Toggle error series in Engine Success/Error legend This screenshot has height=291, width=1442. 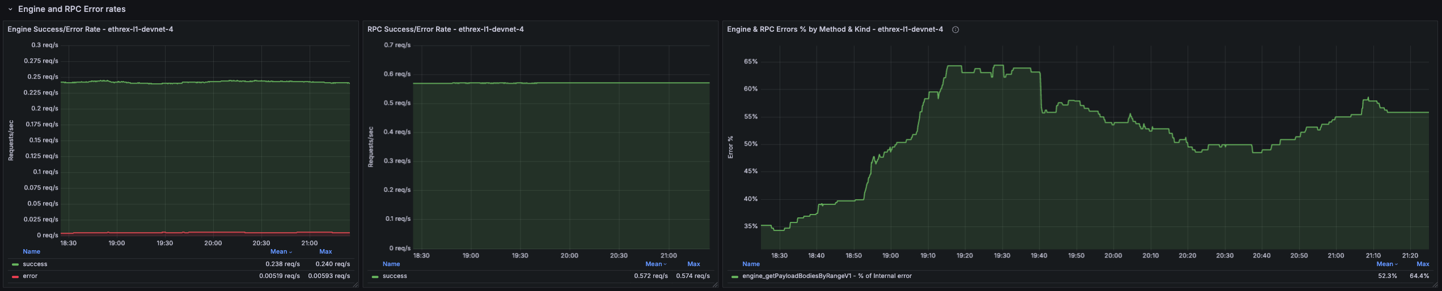click(x=30, y=276)
